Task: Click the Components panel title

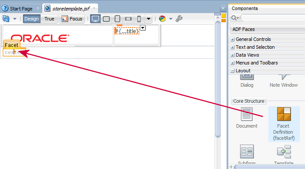Action: coord(245,8)
